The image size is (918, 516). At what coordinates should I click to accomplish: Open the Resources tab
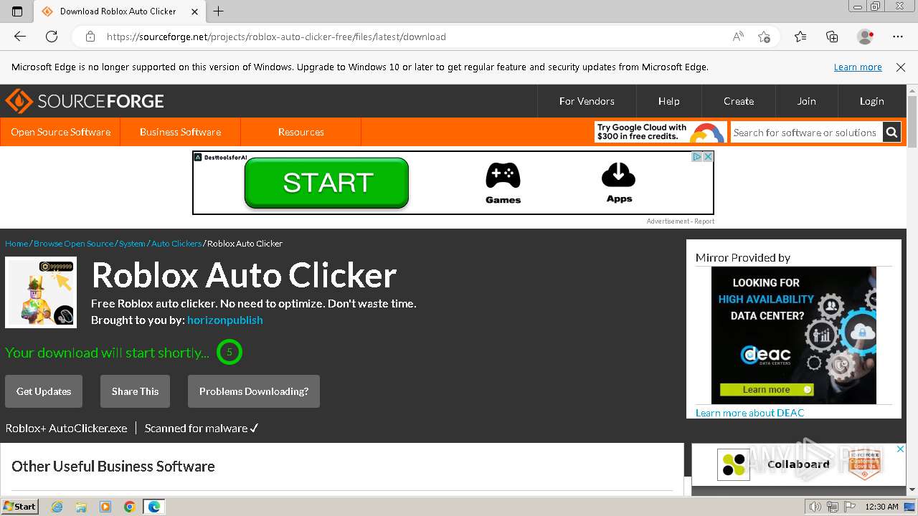(x=301, y=132)
